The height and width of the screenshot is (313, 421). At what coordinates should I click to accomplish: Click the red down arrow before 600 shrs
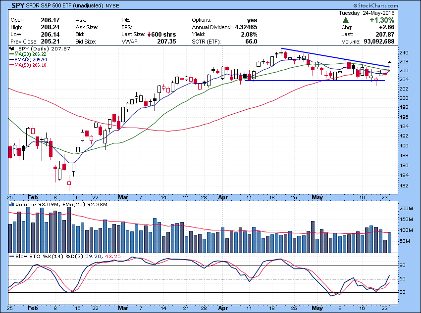click(149, 34)
